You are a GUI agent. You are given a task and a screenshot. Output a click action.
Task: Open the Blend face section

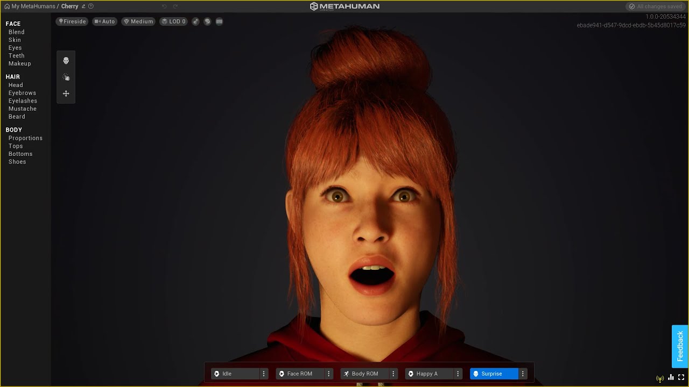click(17, 32)
